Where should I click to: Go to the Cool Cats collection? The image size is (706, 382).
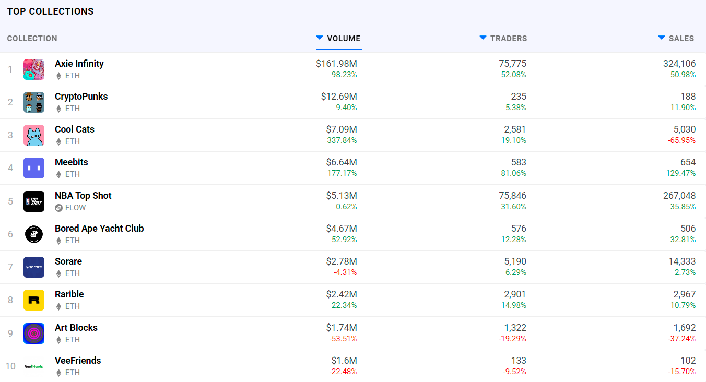pyautogui.click(x=75, y=129)
